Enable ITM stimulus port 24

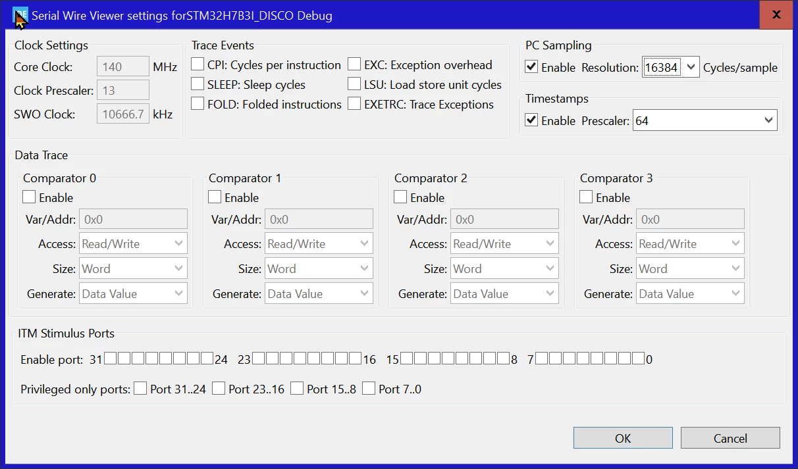(207, 358)
